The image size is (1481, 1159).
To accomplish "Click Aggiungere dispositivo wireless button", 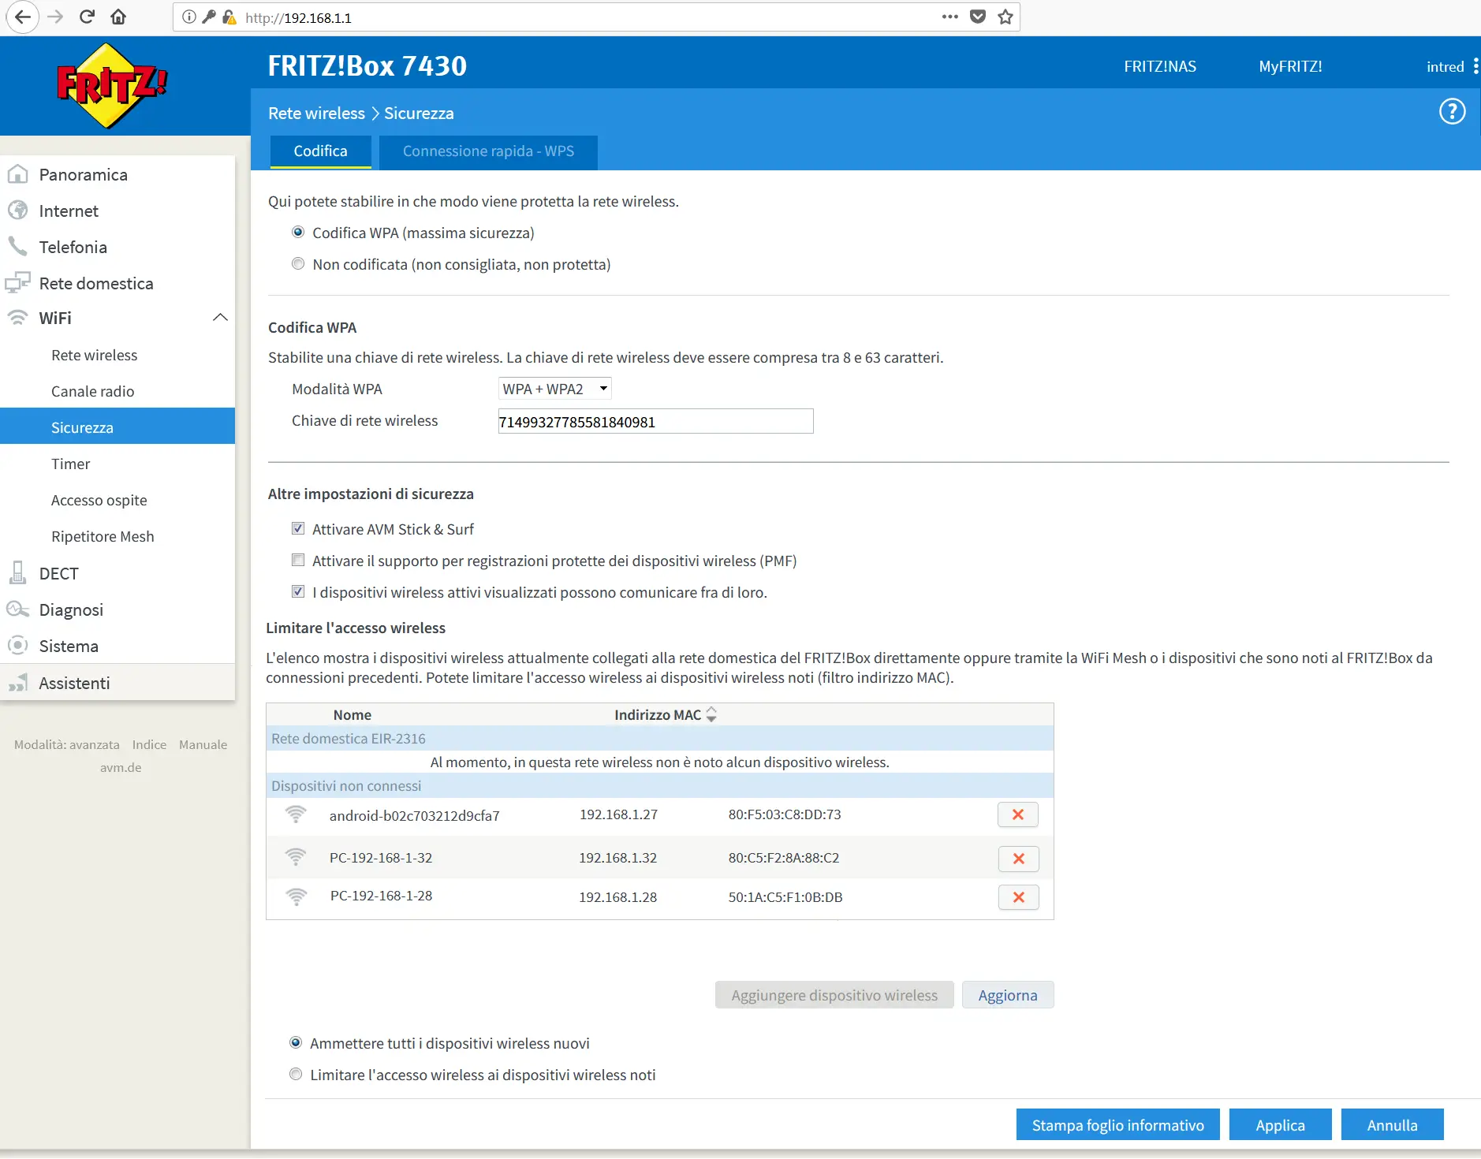I will click(x=834, y=995).
